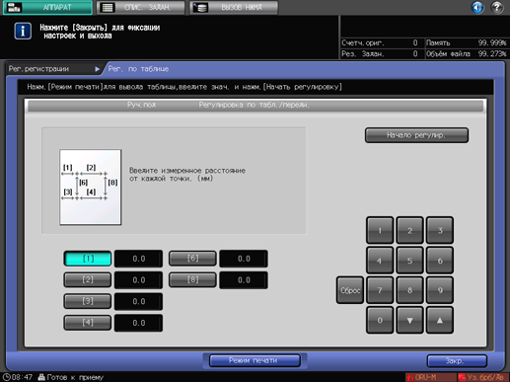Tap keypad digit 1
This screenshot has width=510, height=382.
click(380, 230)
